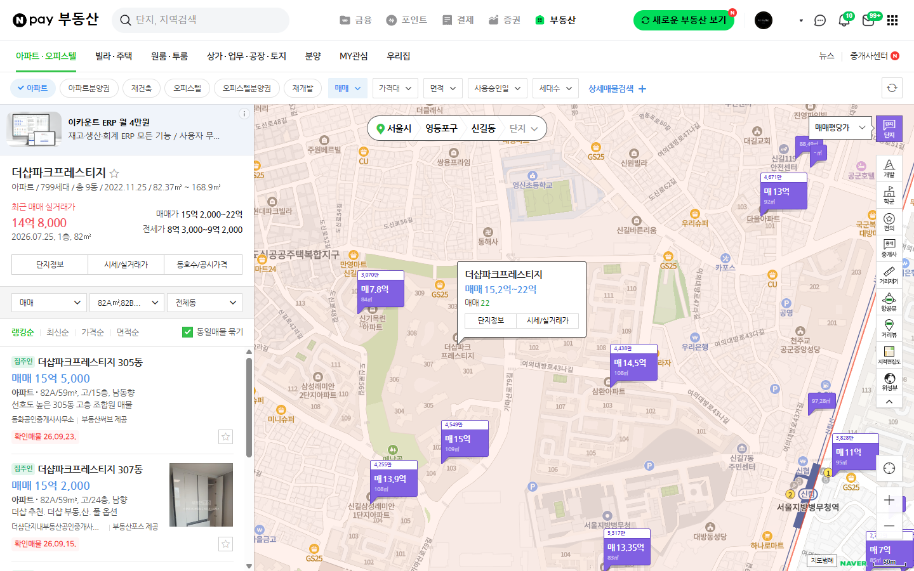
Task: Toggle the 개발 development map layer
Action: (x=889, y=168)
